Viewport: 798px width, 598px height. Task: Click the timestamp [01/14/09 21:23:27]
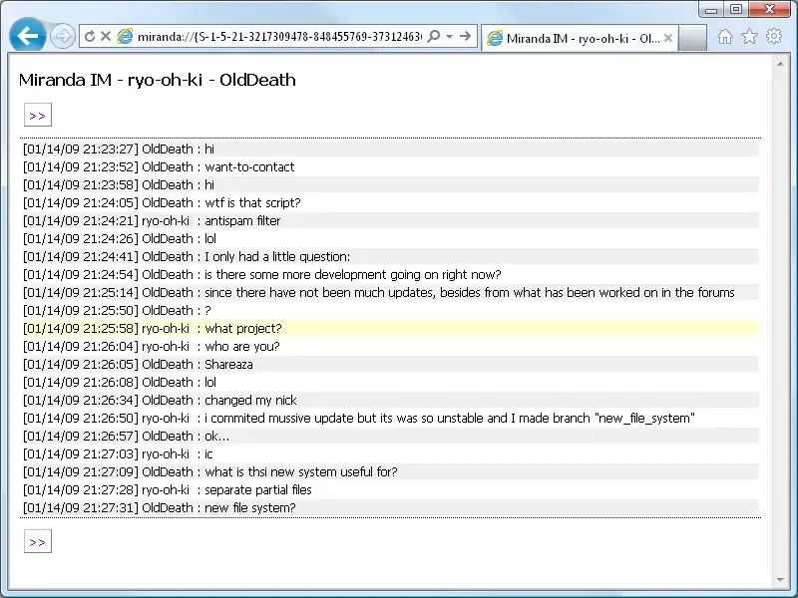(x=81, y=149)
